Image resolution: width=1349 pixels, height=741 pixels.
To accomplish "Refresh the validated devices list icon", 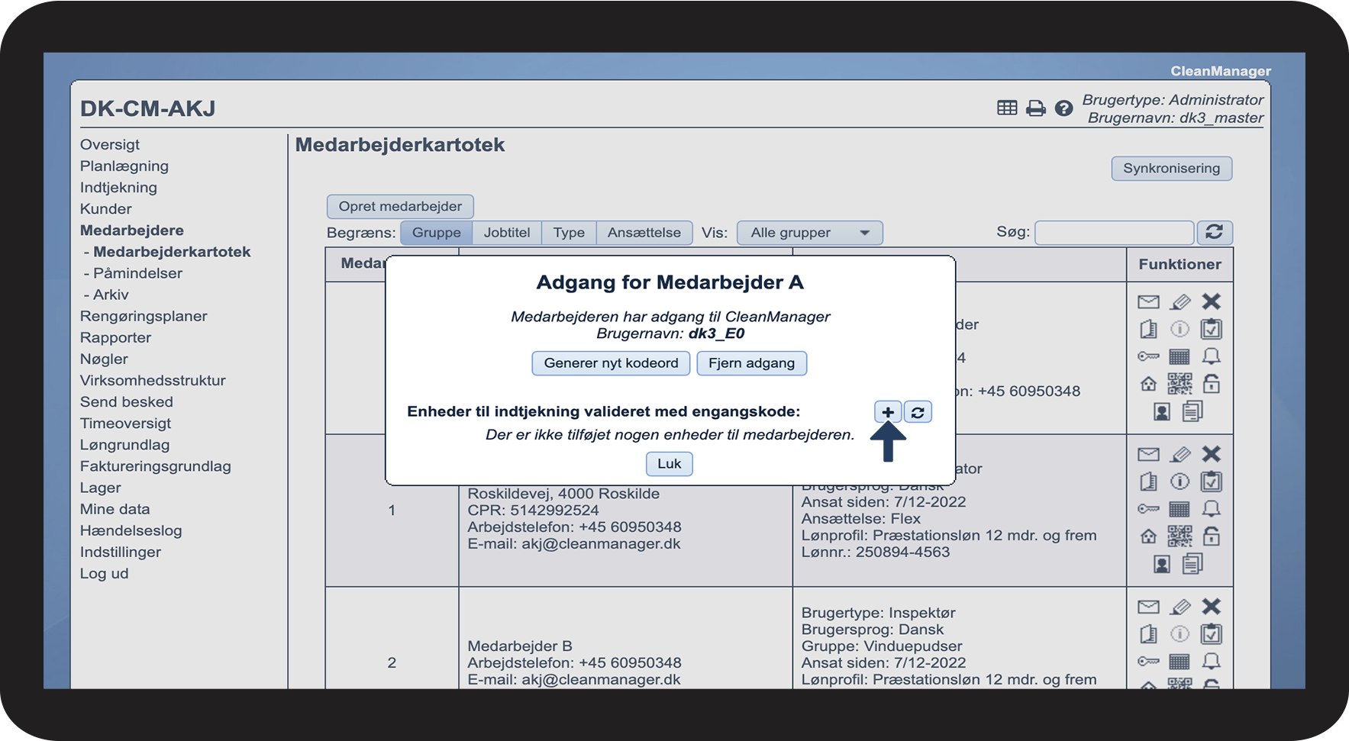I will 918,412.
